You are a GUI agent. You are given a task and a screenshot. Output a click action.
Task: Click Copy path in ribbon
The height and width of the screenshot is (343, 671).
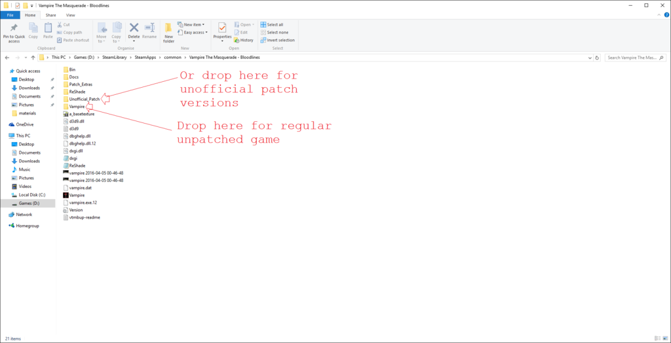point(69,33)
